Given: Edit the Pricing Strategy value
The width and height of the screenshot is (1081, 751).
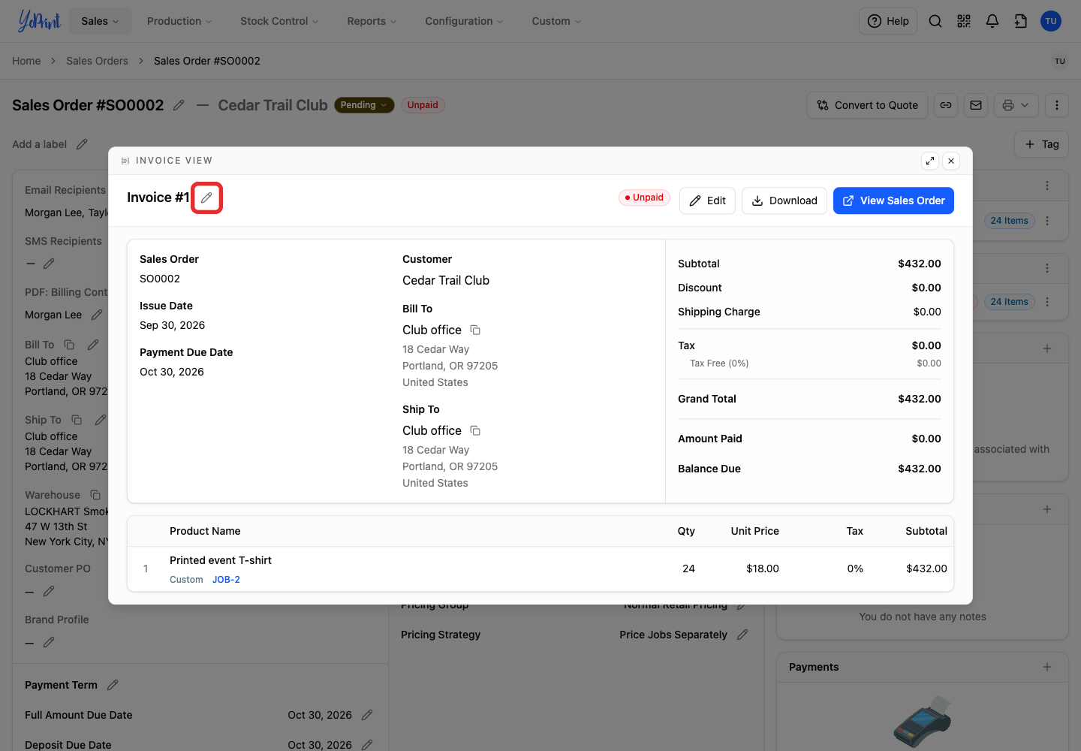Looking at the screenshot, I should 742,635.
